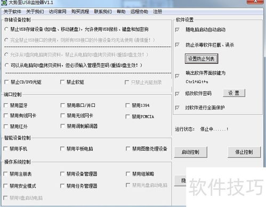Click 停止控制 button
Screen dimensions: 266x207
coord(244,152)
